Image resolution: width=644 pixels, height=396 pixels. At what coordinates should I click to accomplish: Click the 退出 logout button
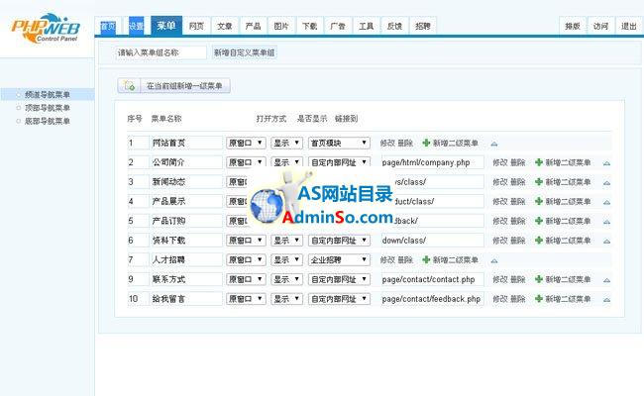(629, 27)
